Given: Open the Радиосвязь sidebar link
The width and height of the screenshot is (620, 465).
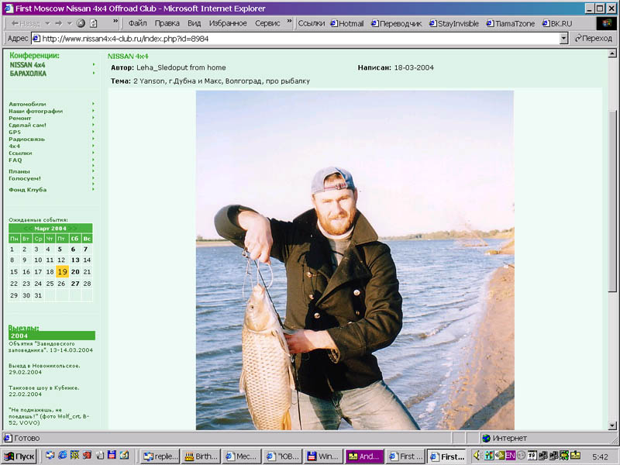Looking at the screenshot, I should 26,139.
